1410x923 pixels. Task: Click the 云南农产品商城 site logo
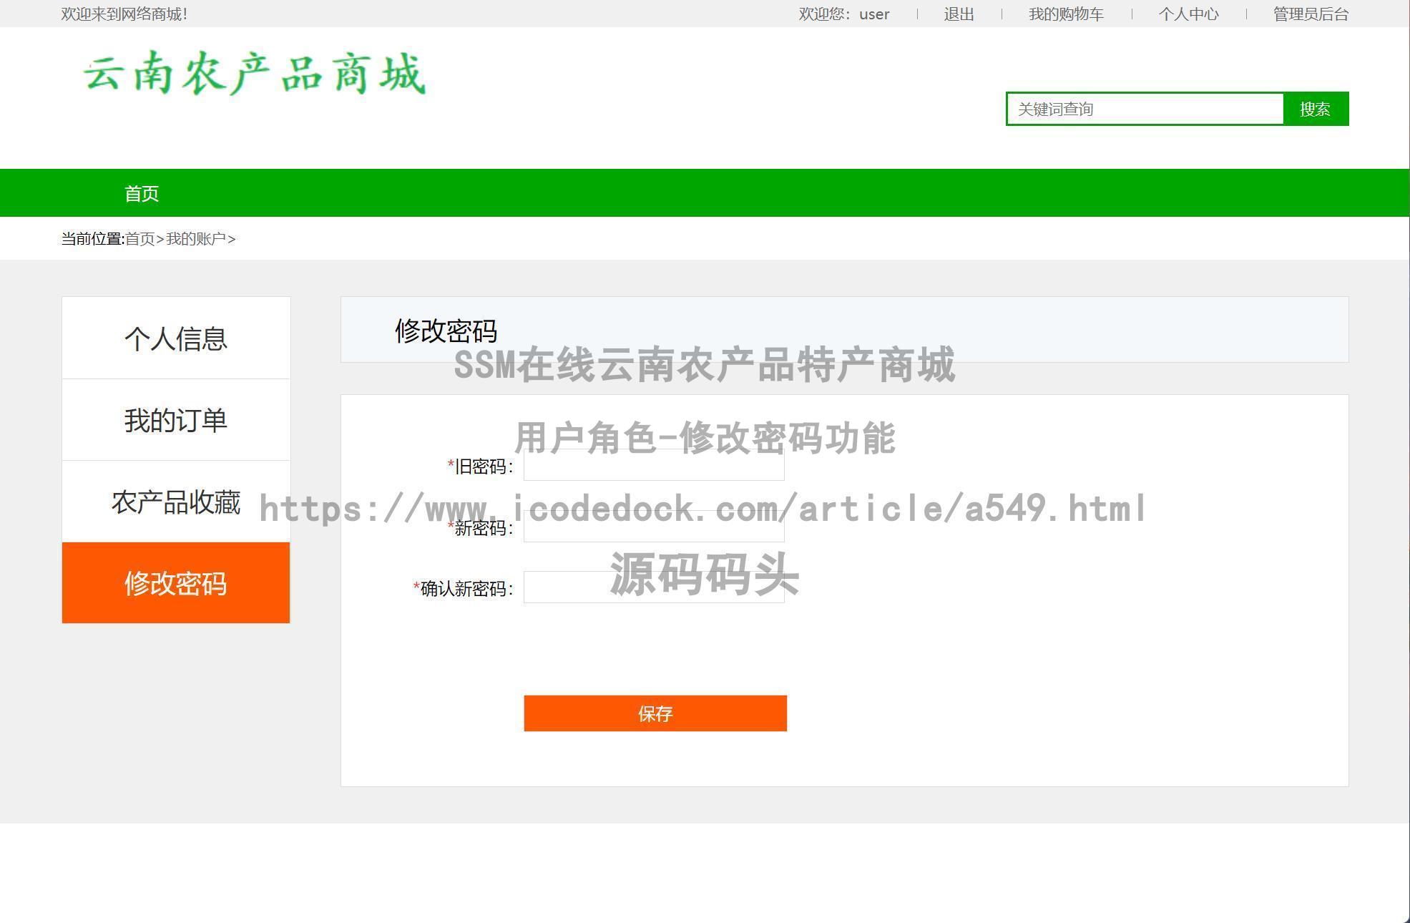pos(255,73)
